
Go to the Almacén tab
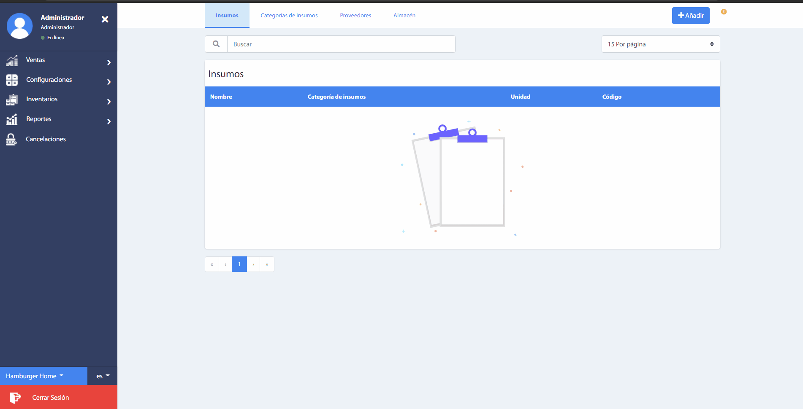[404, 16]
